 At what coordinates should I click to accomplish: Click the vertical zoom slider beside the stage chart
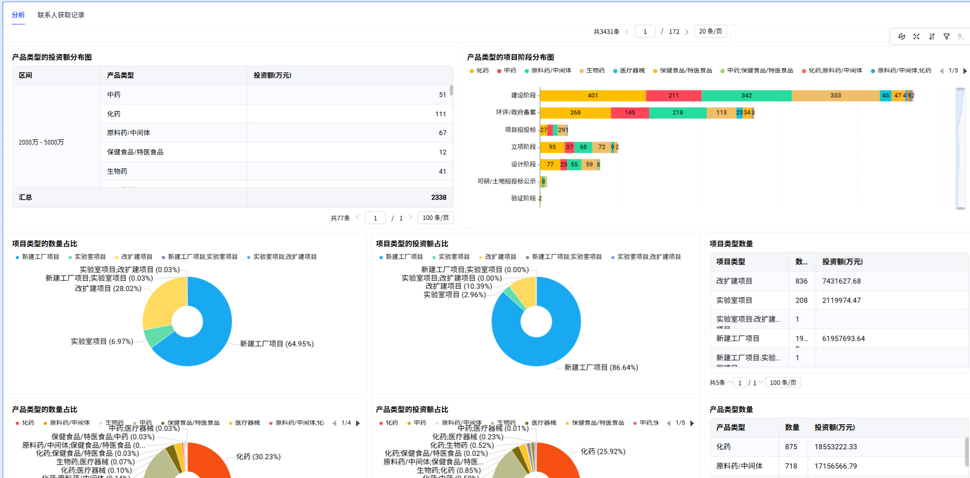960,148
